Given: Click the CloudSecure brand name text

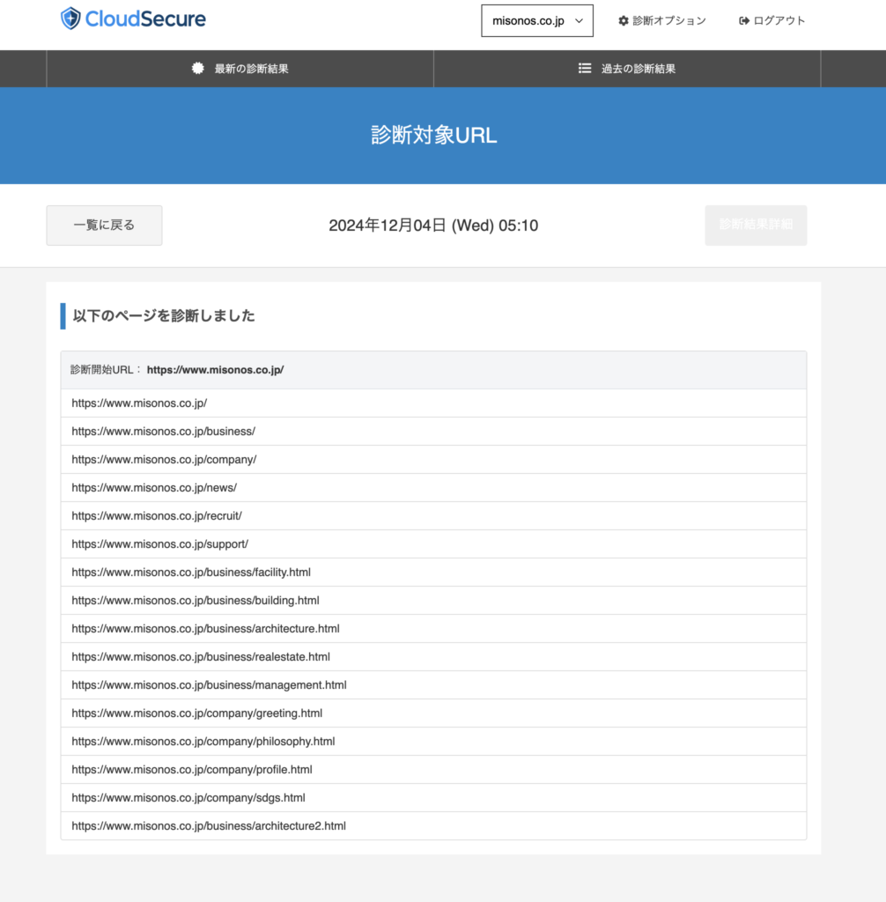Looking at the screenshot, I should pyautogui.click(x=145, y=18).
